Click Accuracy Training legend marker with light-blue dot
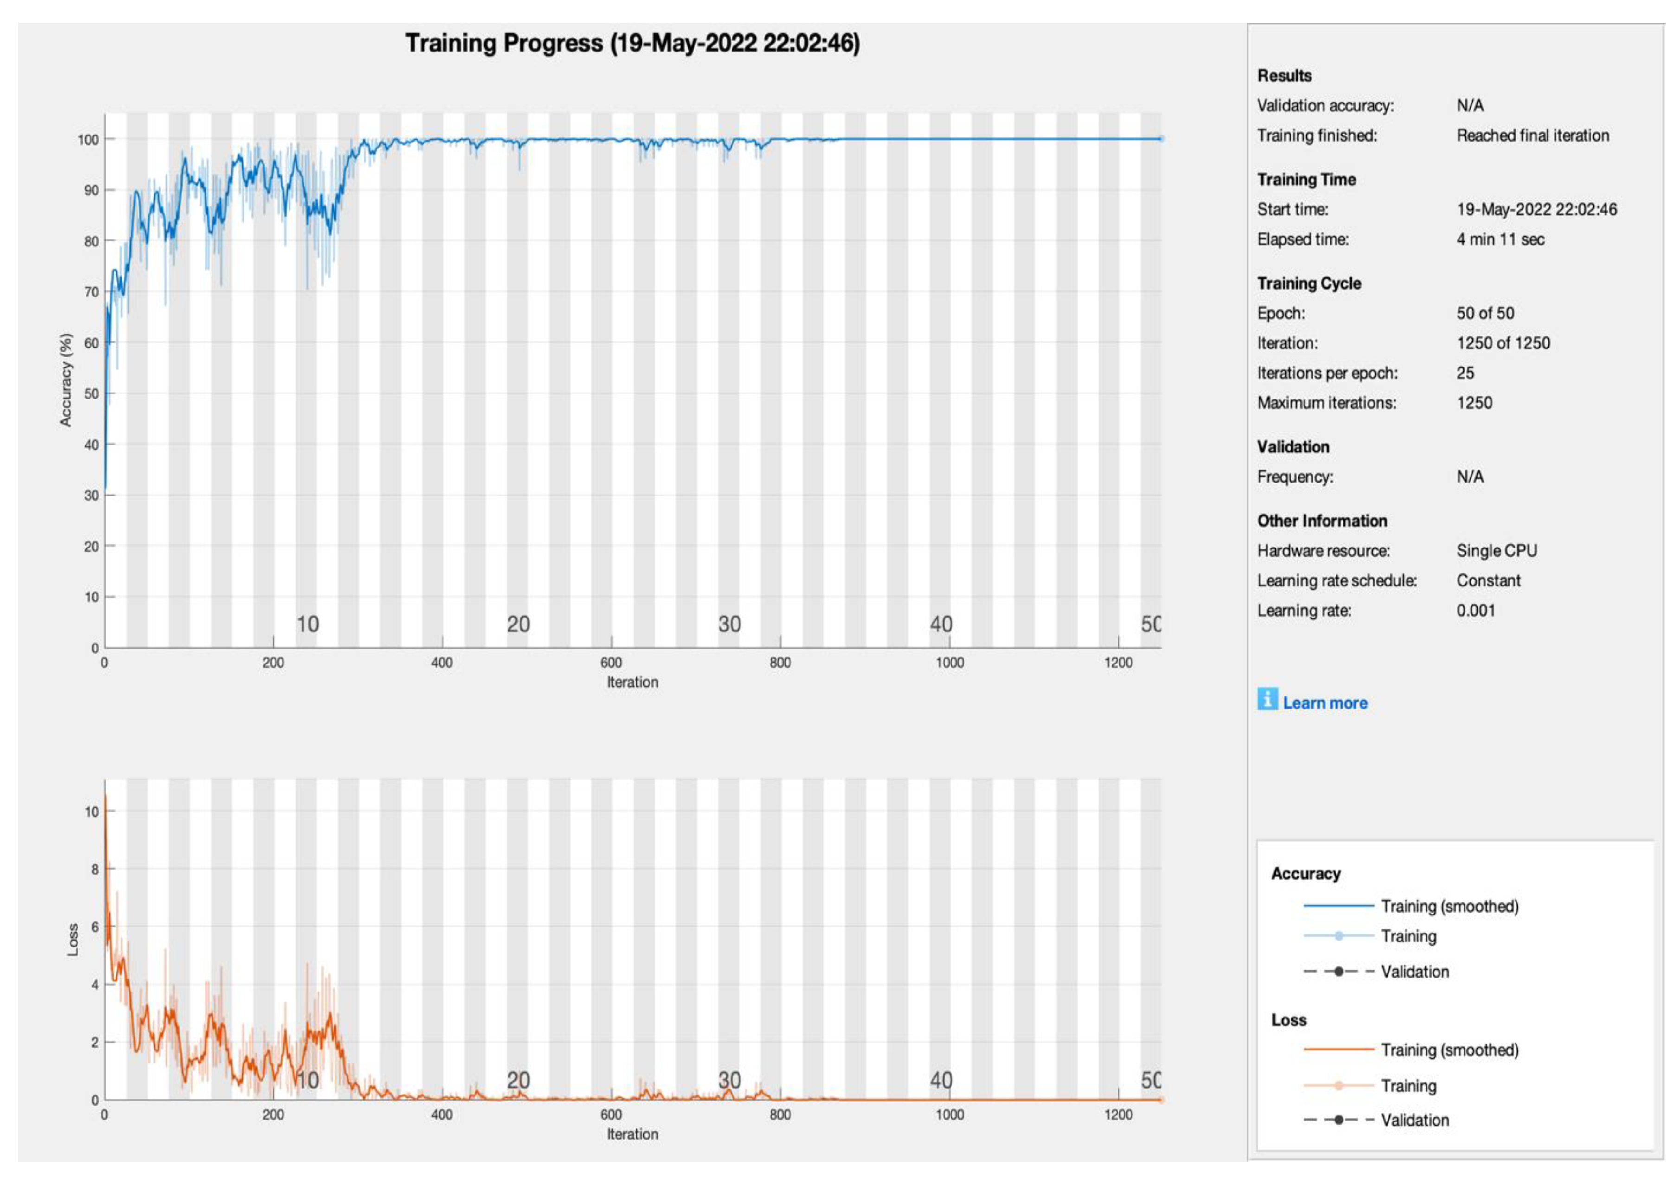Viewport: 1677px width, 1179px height. tap(1338, 936)
